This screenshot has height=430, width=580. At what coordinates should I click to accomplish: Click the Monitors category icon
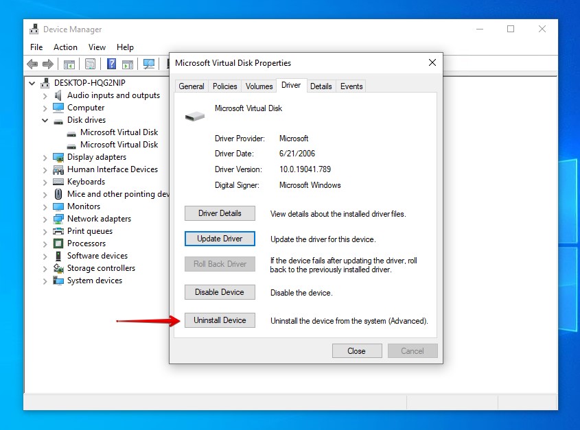coord(58,206)
